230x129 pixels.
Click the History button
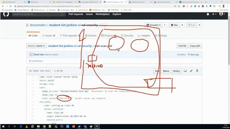tap(176, 71)
